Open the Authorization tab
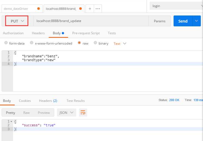Screen dimensions: 203x141 (13, 33)
